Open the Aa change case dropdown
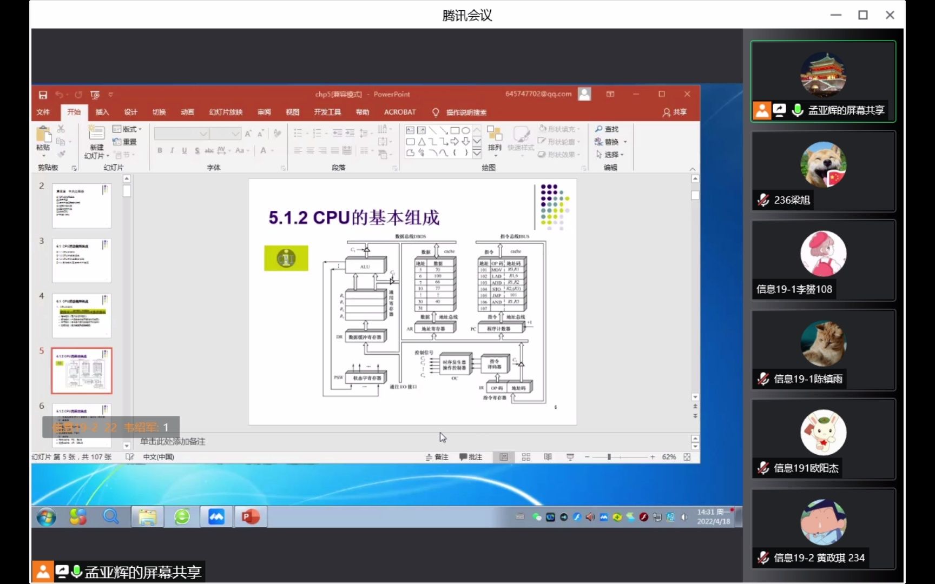The width and height of the screenshot is (935, 584). 241,150
